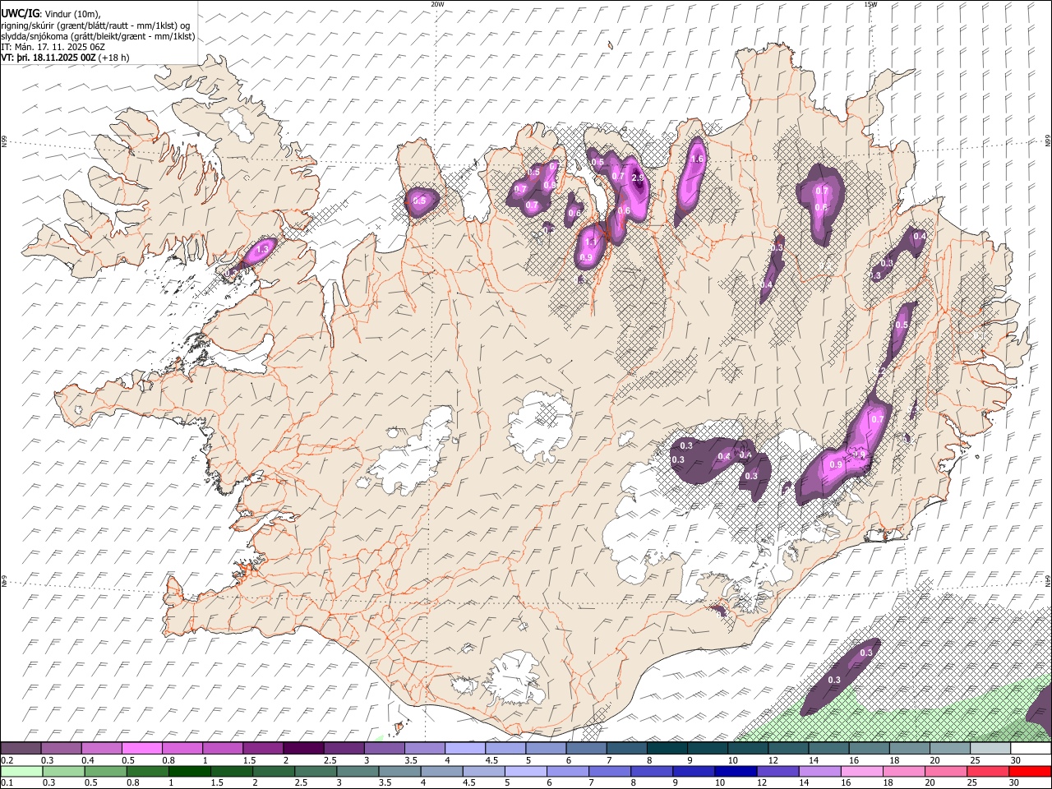
Task: Select the first dark mauve 0.2 swatch, upper scale
Action: (21, 749)
